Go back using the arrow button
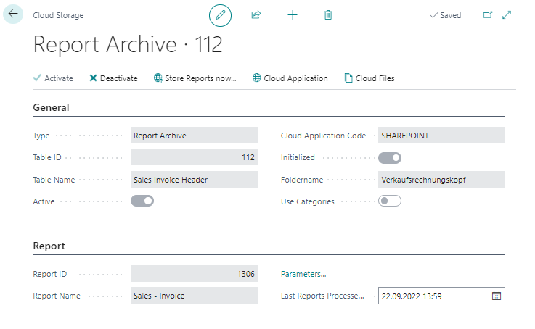Screen dimensions: 535x329 (x=13, y=14)
